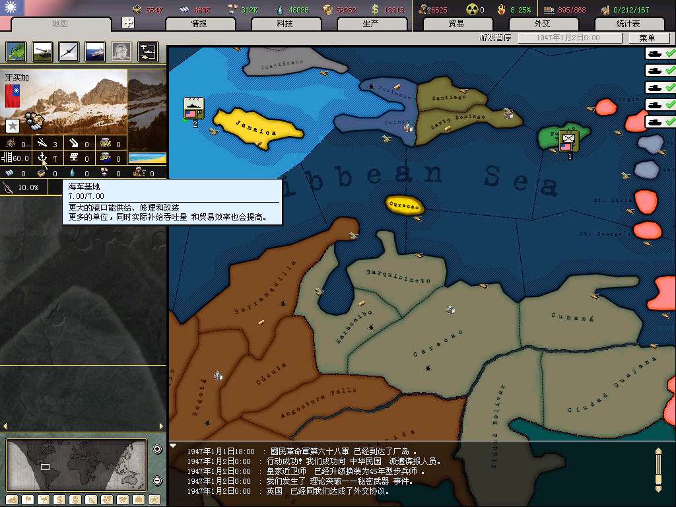Switch to the 外交 diplomacy tab
The width and height of the screenshot is (676, 507).
(x=541, y=24)
